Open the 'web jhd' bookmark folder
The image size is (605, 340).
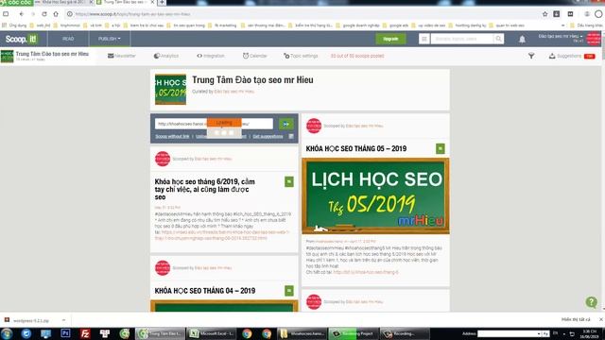[x=40, y=25]
